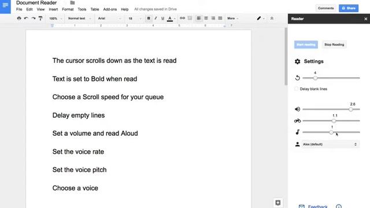The width and height of the screenshot is (370, 208).
Task: Open the Help menu
Action: point(125,9)
